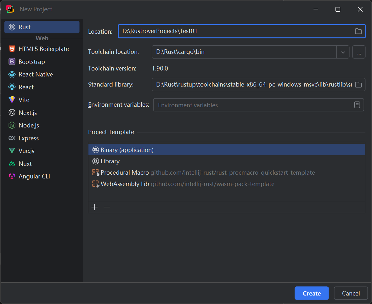Click the Angular CLI icon
This screenshot has height=304, width=372.
[x=12, y=176]
